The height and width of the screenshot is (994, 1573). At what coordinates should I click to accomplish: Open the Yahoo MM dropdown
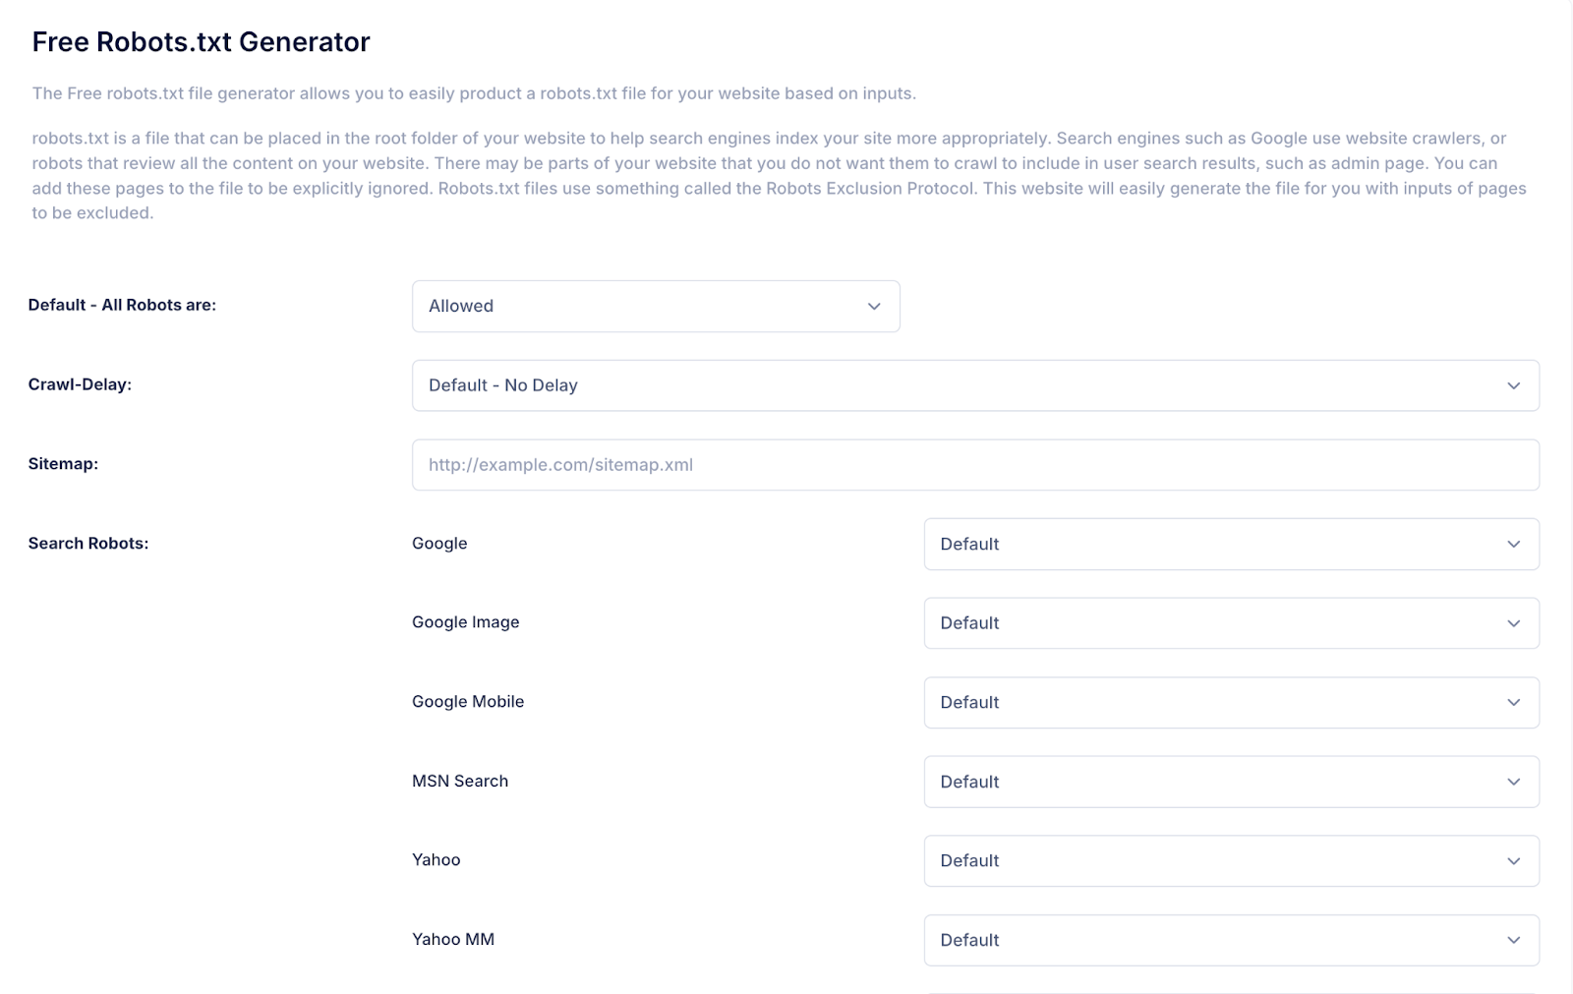(1231, 940)
